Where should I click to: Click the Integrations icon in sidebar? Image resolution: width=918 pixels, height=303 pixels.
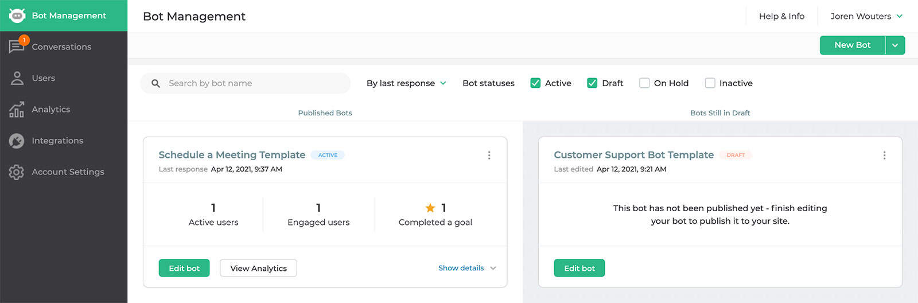click(x=17, y=141)
